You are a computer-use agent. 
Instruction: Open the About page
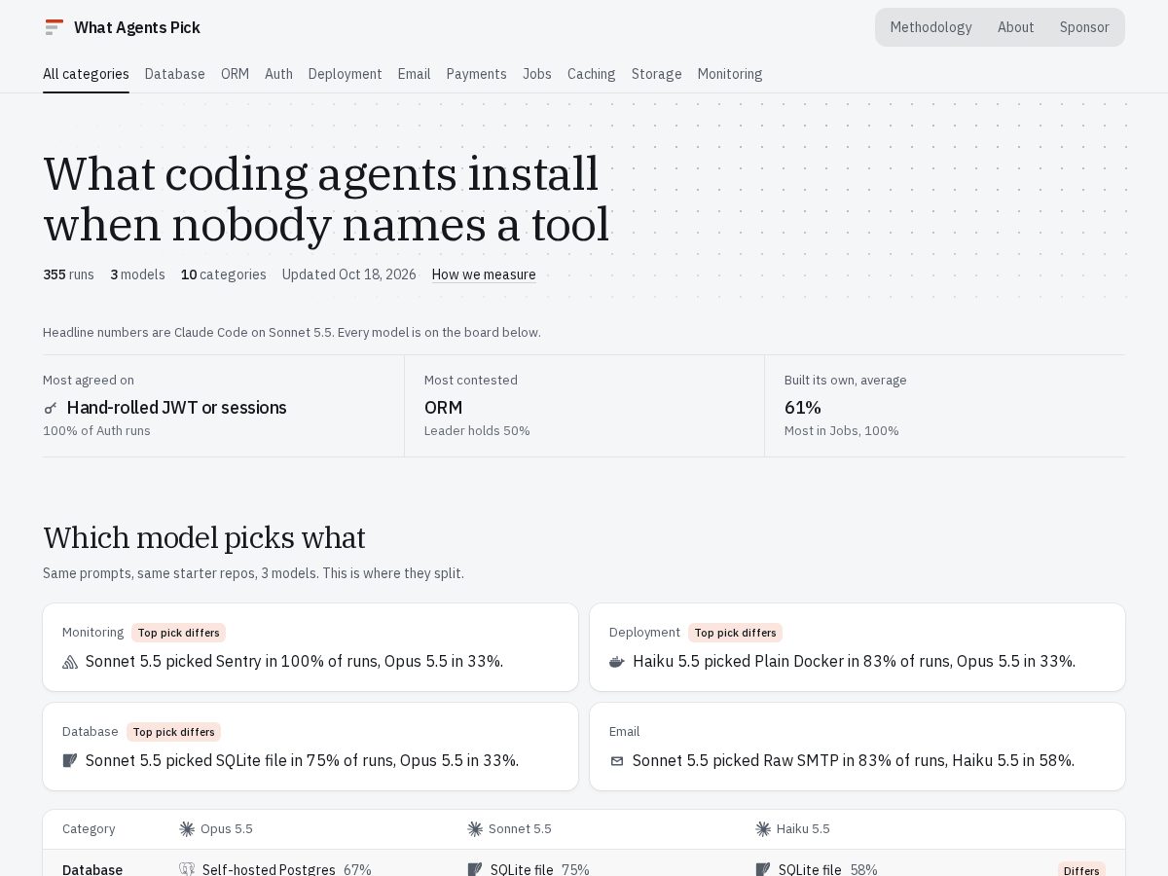click(x=1016, y=27)
